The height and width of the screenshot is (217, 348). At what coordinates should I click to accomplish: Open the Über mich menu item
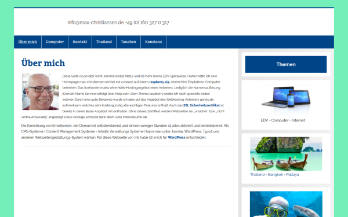pos(28,42)
